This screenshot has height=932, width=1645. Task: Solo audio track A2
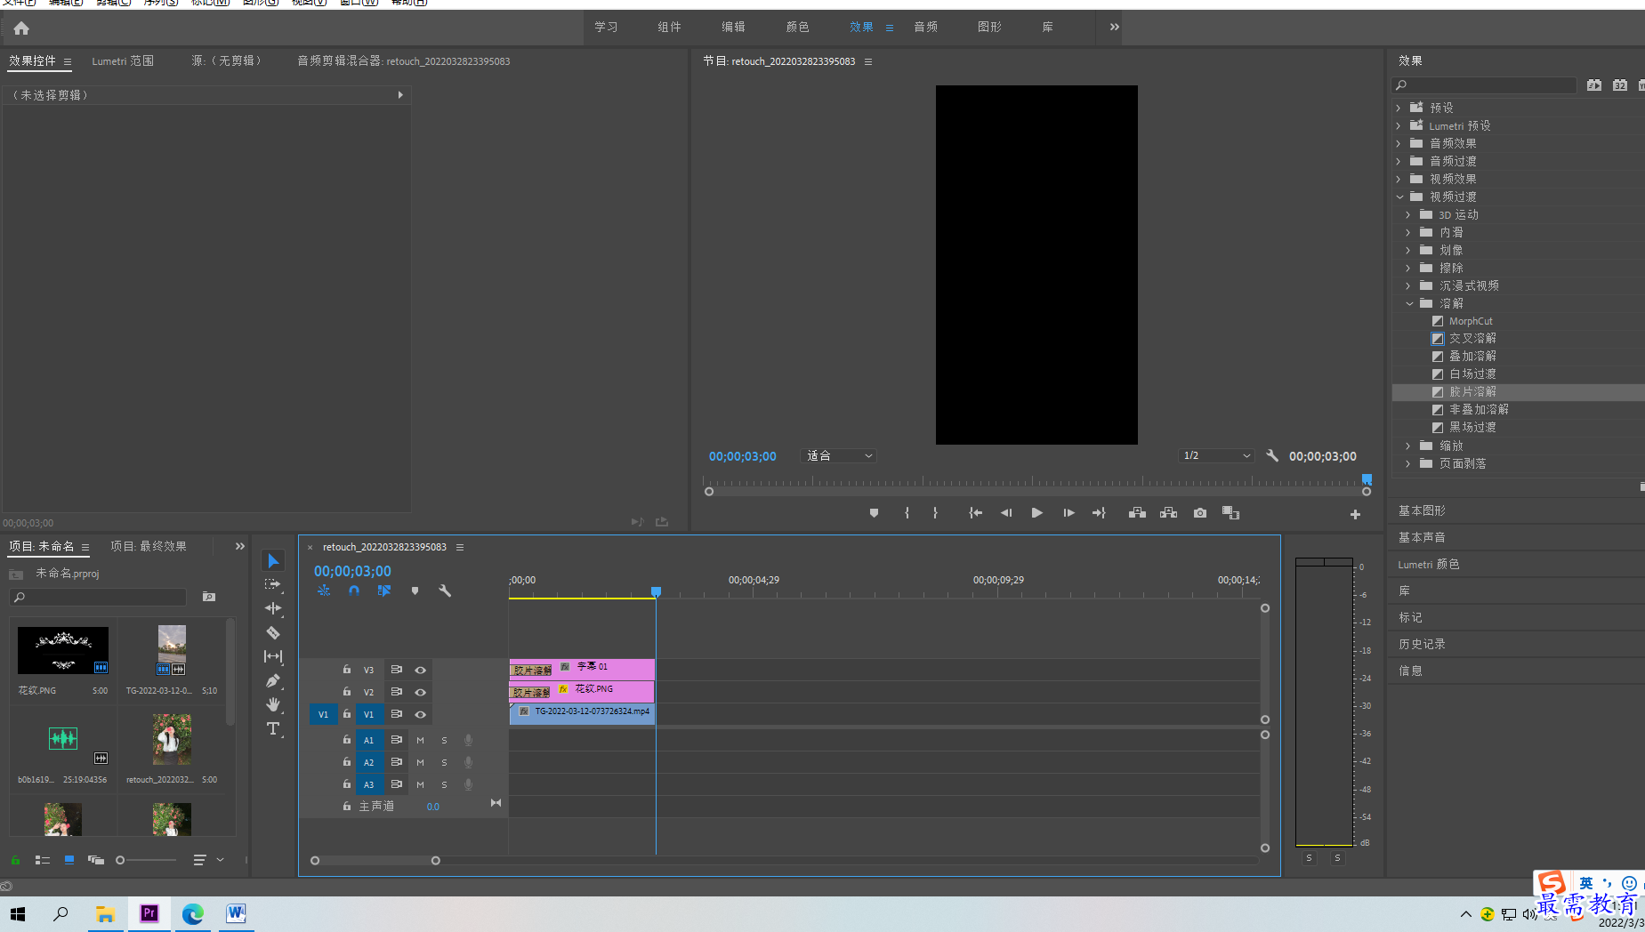pyautogui.click(x=444, y=762)
